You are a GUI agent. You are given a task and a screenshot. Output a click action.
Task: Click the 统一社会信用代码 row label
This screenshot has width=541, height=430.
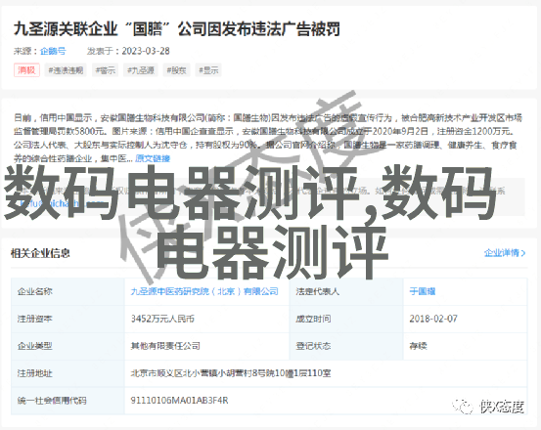point(52,401)
